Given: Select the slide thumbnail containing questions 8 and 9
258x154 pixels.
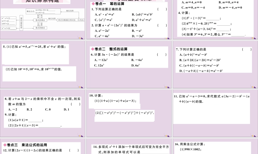Looking at the screenshot, I should tap(43, 113).
